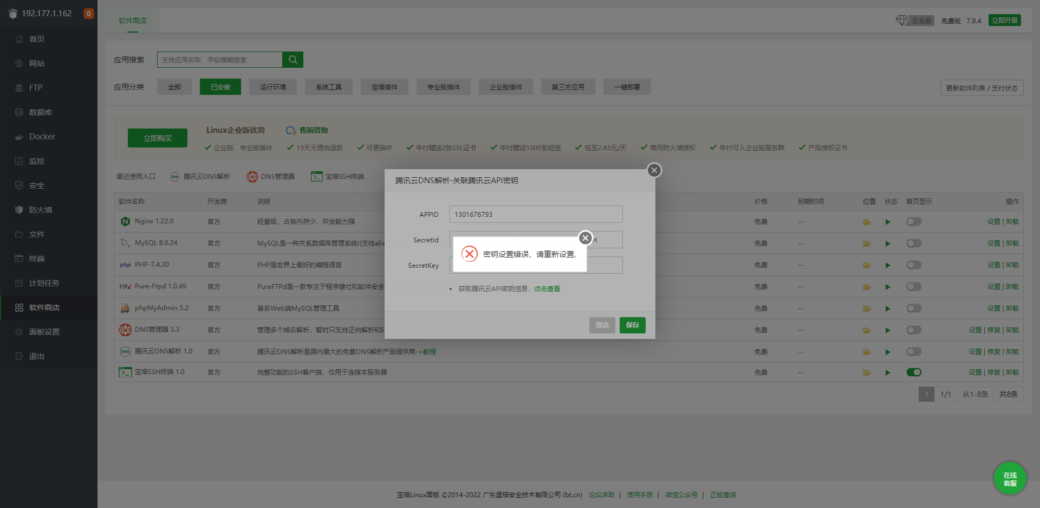The height and width of the screenshot is (508, 1040).
Task: Open the 论坛求助 footer link
Action: click(x=602, y=495)
